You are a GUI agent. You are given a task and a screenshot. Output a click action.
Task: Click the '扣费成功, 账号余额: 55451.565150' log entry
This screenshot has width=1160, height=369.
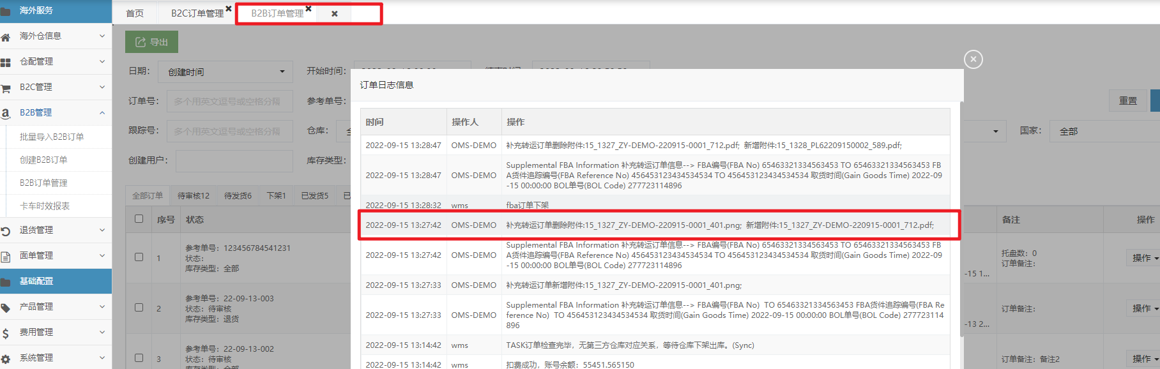click(570, 365)
